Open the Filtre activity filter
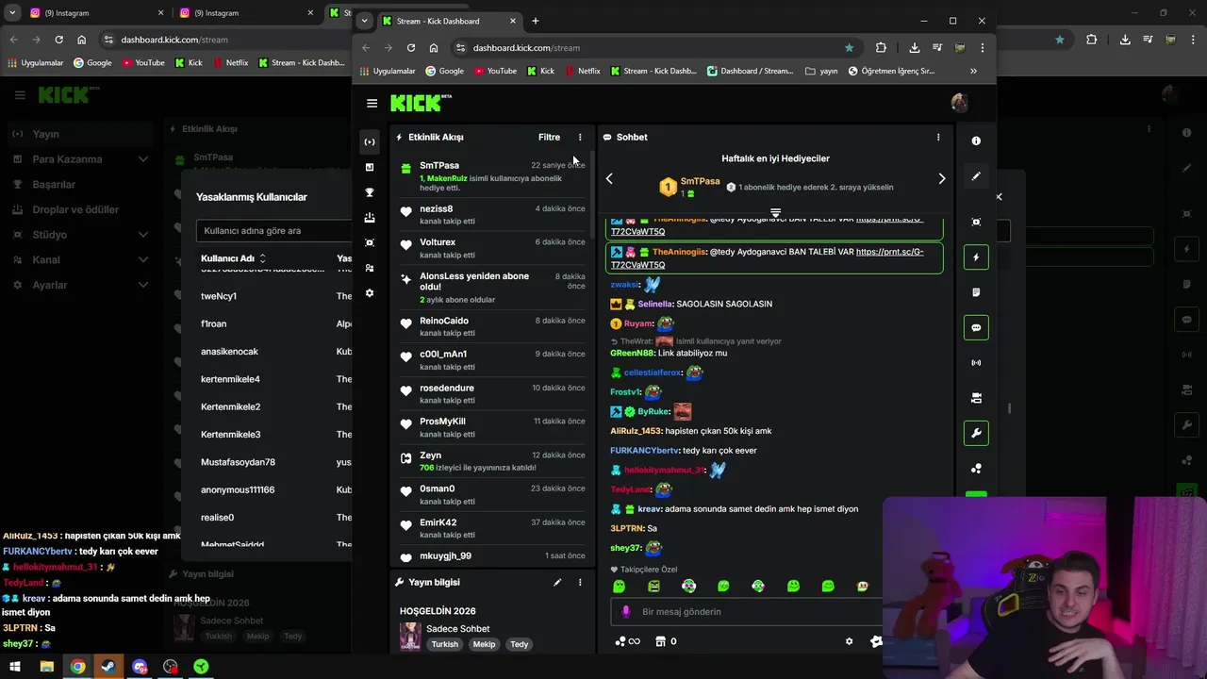1207x679 pixels. [549, 137]
